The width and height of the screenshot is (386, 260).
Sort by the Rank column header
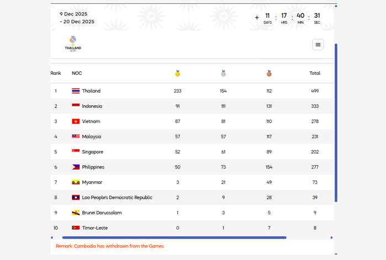(56, 73)
